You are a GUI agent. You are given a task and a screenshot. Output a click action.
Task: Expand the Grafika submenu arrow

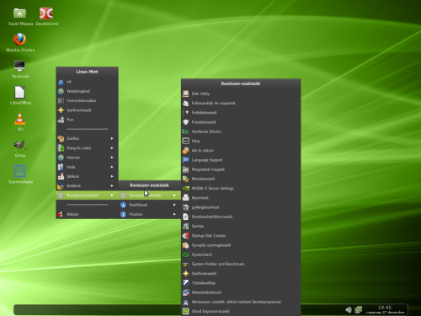tap(112, 138)
